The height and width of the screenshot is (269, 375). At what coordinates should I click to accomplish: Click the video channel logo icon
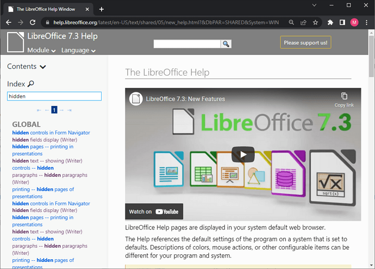tap(136, 99)
